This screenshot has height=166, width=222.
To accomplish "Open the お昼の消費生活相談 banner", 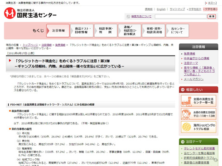I will [198, 114].
